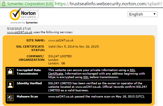Image resolution: width=163 pixels, height=106 pixels.
Task: Click the green padlock icon in address bar
Action: tap(4, 4)
